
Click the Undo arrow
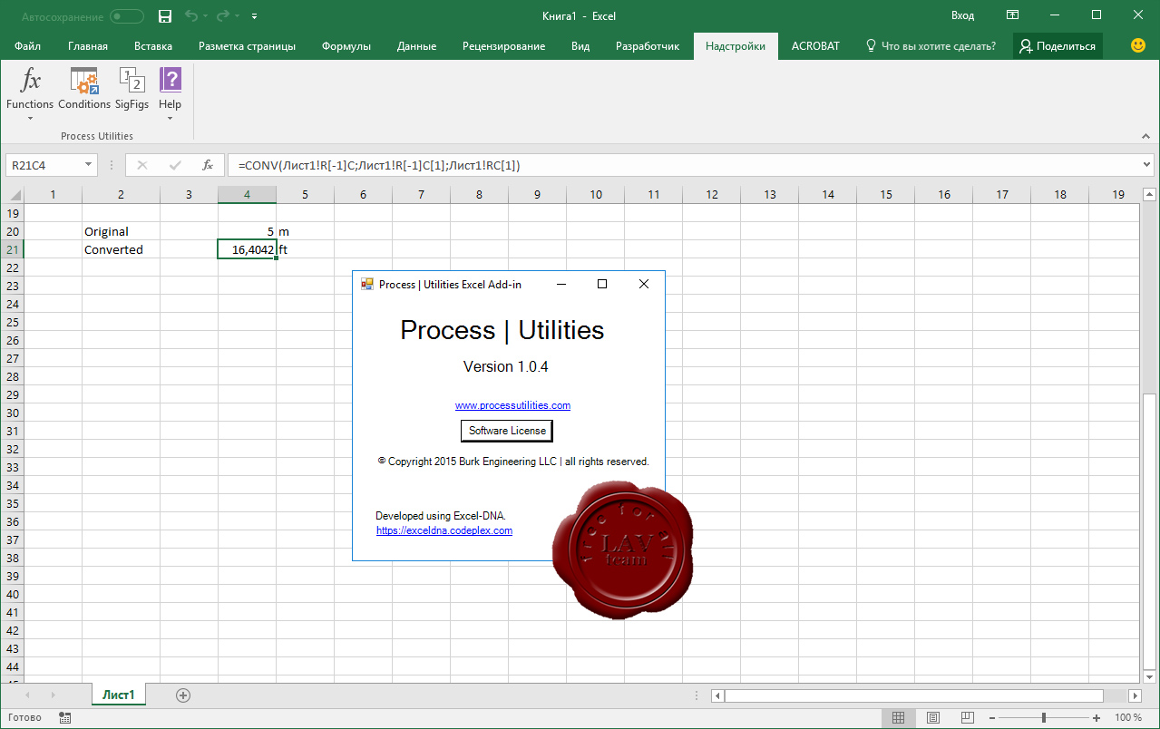[191, 16]
